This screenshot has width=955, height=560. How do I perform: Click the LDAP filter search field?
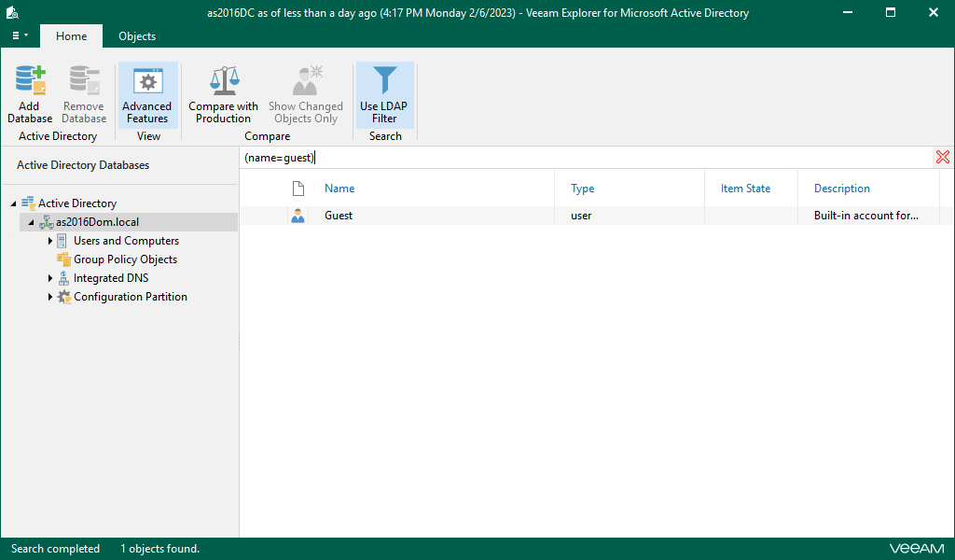click(587, 158)
